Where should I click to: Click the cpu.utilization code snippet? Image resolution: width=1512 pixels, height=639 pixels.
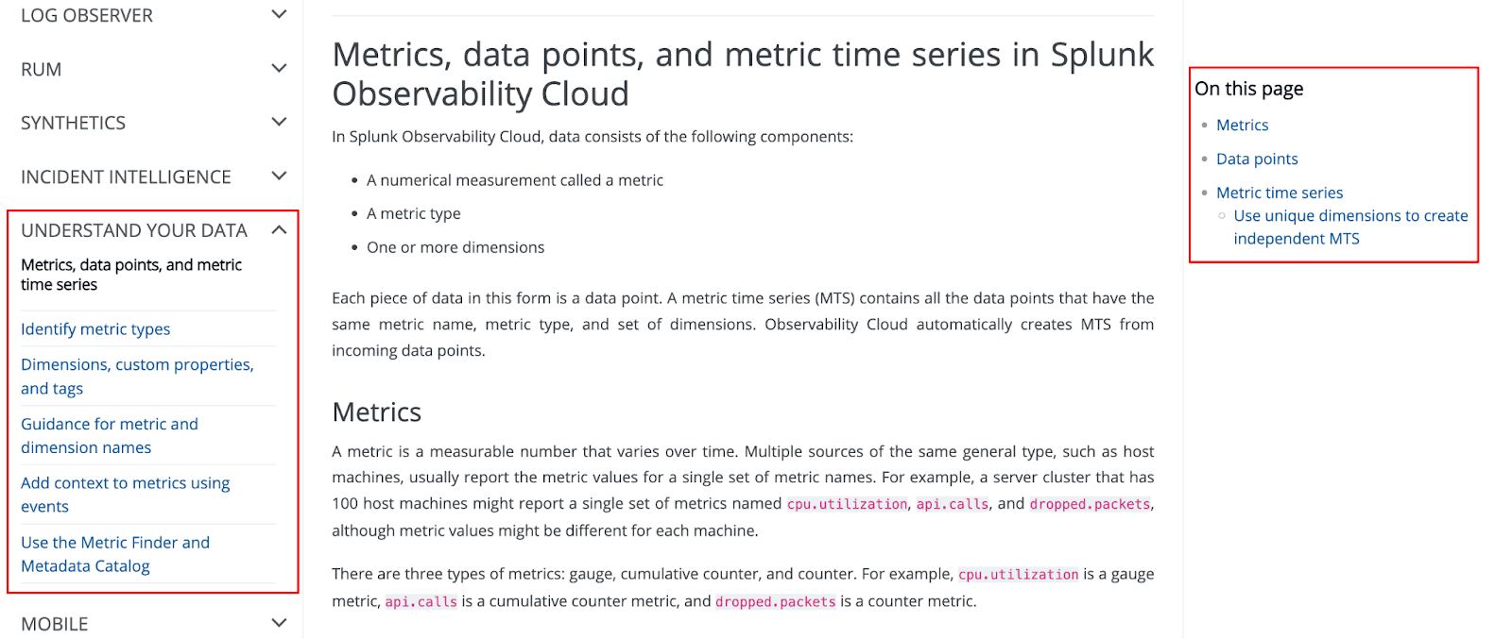point(846,503)
